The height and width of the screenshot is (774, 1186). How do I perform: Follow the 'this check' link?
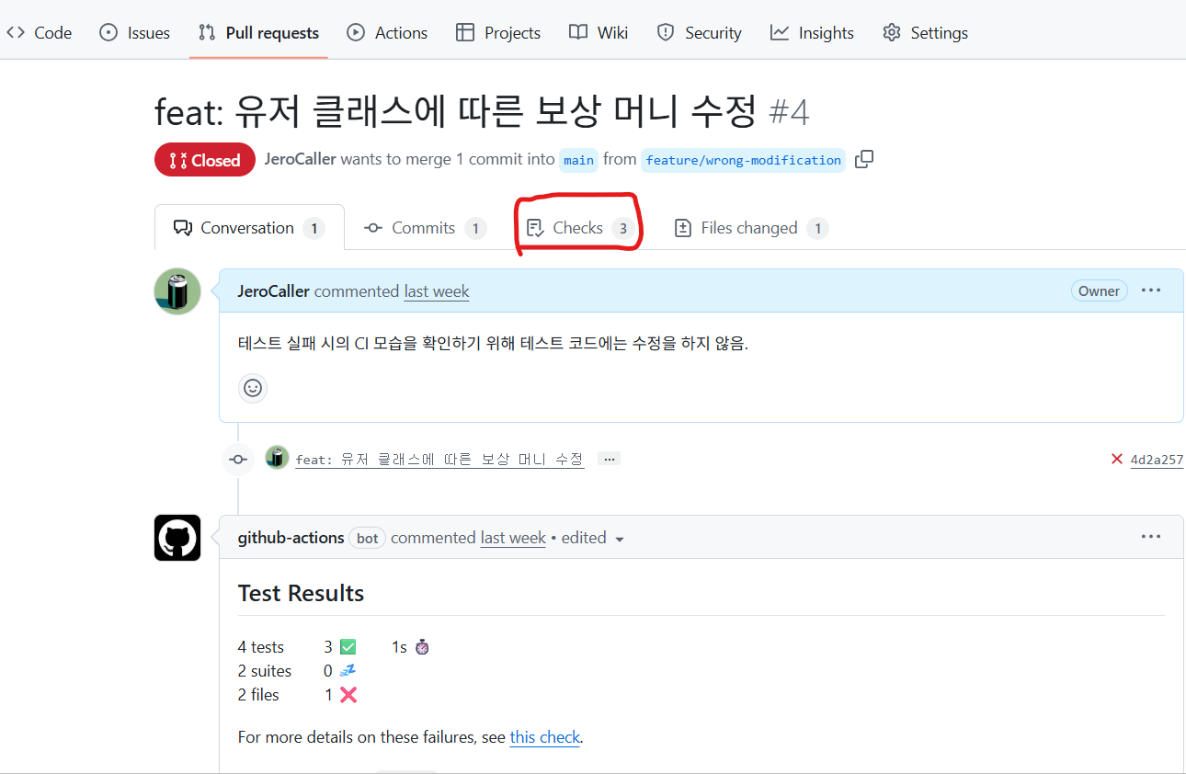544,736
